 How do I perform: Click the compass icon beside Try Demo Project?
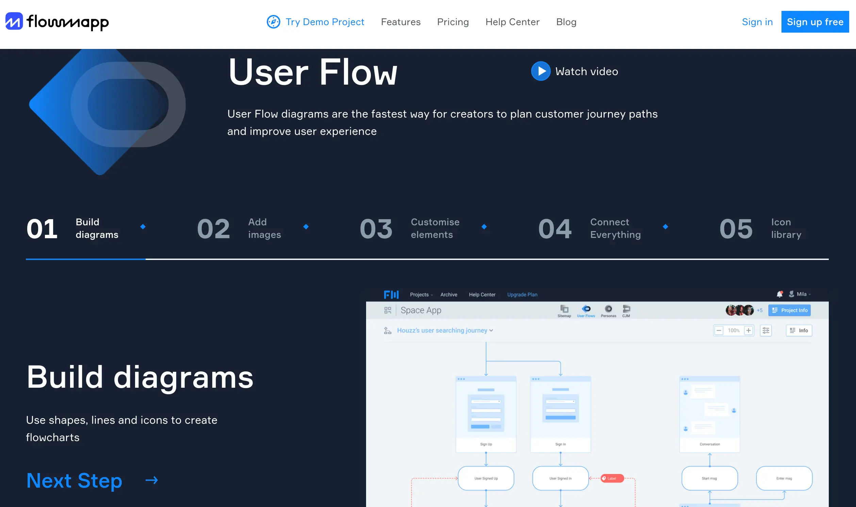(x=273, y=22)
